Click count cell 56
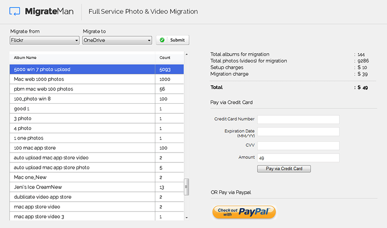 tap(170, 89)
